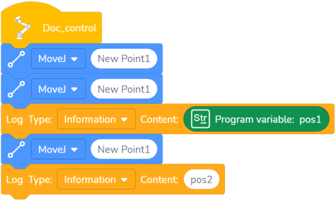The height and width of the screenshot is (200, 336).
Task: Click the Content label of the first Log block
Action: point(159,119)
